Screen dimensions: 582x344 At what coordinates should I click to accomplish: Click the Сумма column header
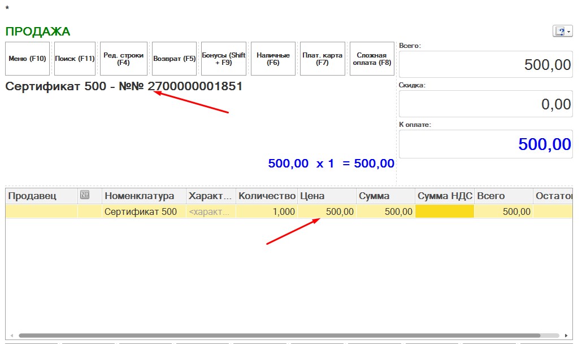[385, 196]
